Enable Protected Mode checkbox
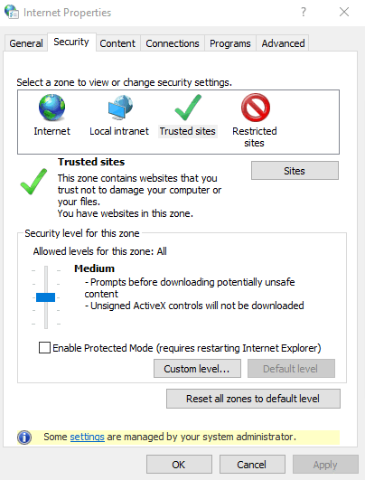 coord(44,348)
